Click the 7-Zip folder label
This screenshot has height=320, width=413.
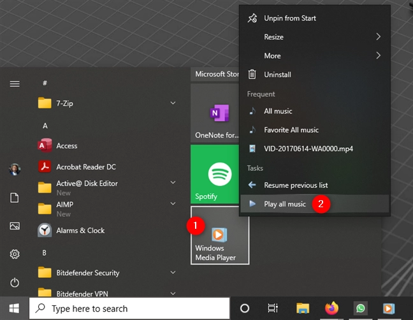click(64, 103)
